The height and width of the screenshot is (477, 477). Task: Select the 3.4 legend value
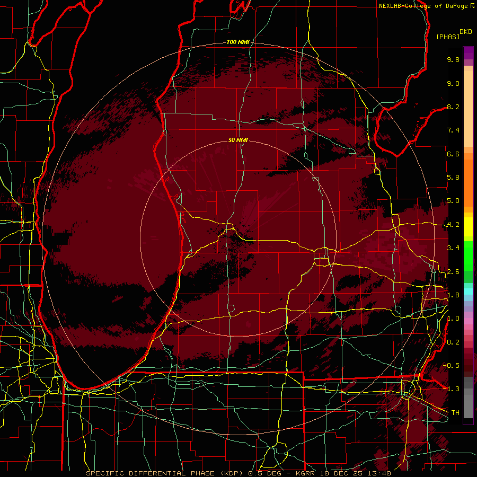pyautogui.click(x=453, y=248)
